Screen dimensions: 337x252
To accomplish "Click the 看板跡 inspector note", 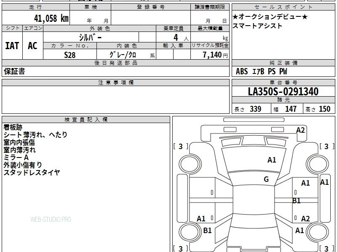I will tap(13, 127).
